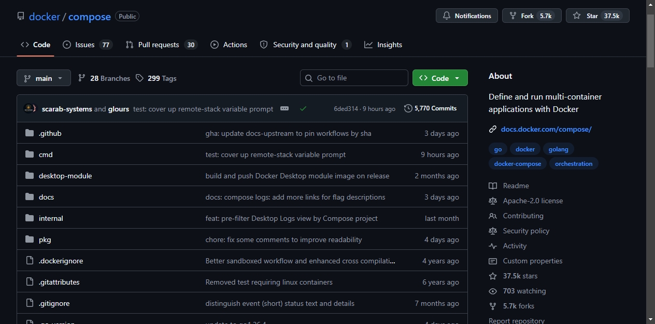The width and height of the screenshot is (655, 324).
Task: Expand the green Code download dropdown
Action: (440, 78)
